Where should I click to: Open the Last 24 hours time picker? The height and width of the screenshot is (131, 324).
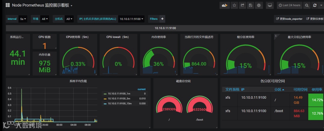(289, 5)
